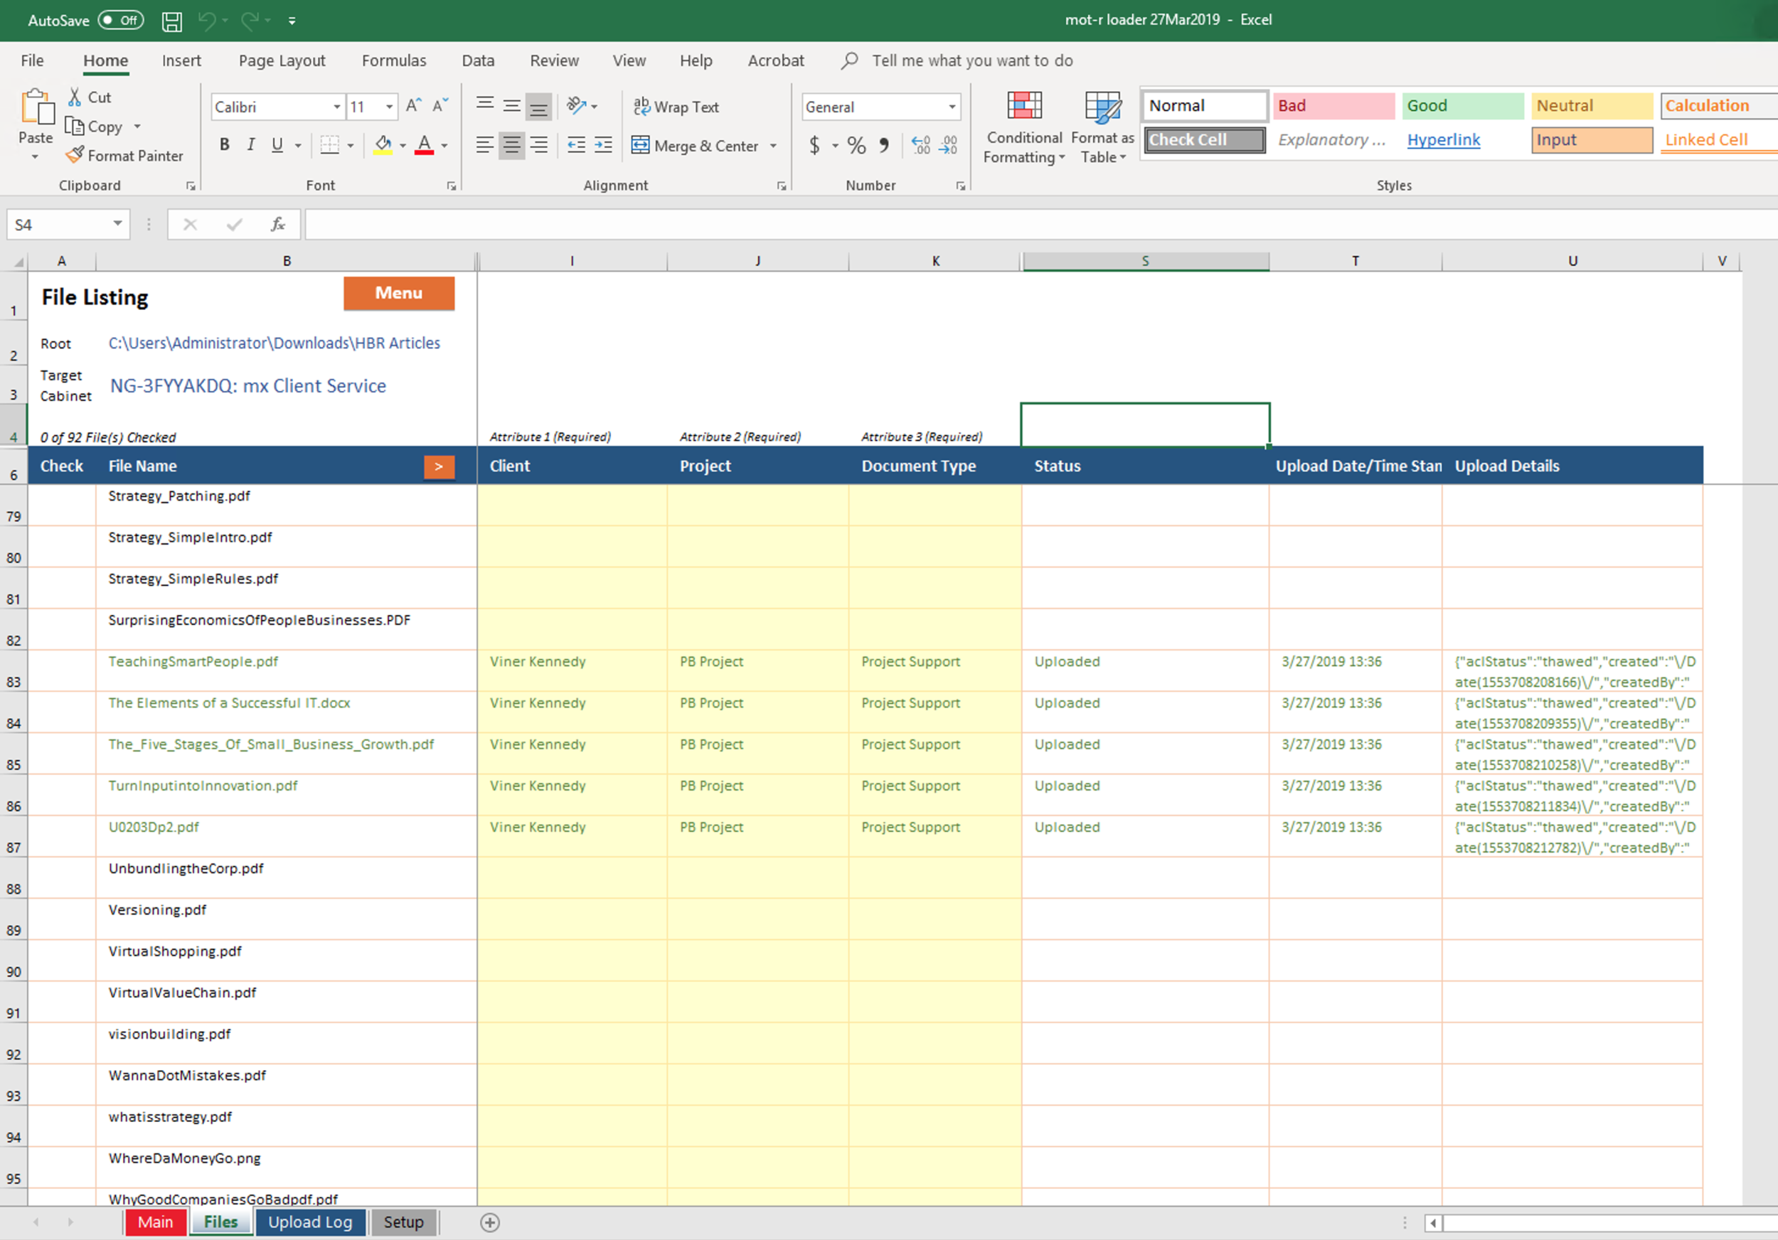Viewport: 1778px width, 1240px height.
Task: Click Increase Decimal icon
Action: point(921,145)
